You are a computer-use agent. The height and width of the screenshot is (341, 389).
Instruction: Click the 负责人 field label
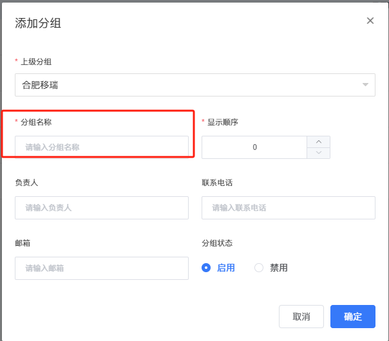click(x=26, y=183)
